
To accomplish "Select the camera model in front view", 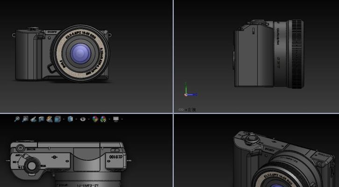I will coord(62,53).
